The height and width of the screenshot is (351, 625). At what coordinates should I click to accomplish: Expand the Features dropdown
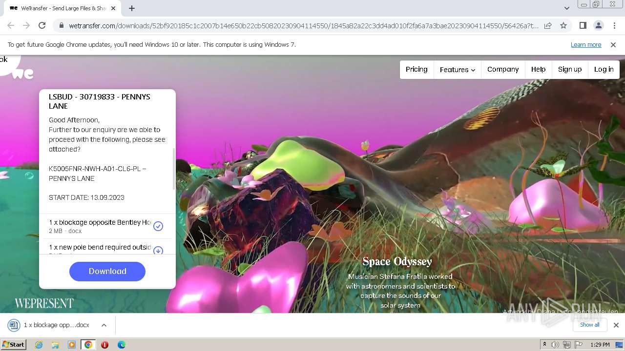coord(457,70)
